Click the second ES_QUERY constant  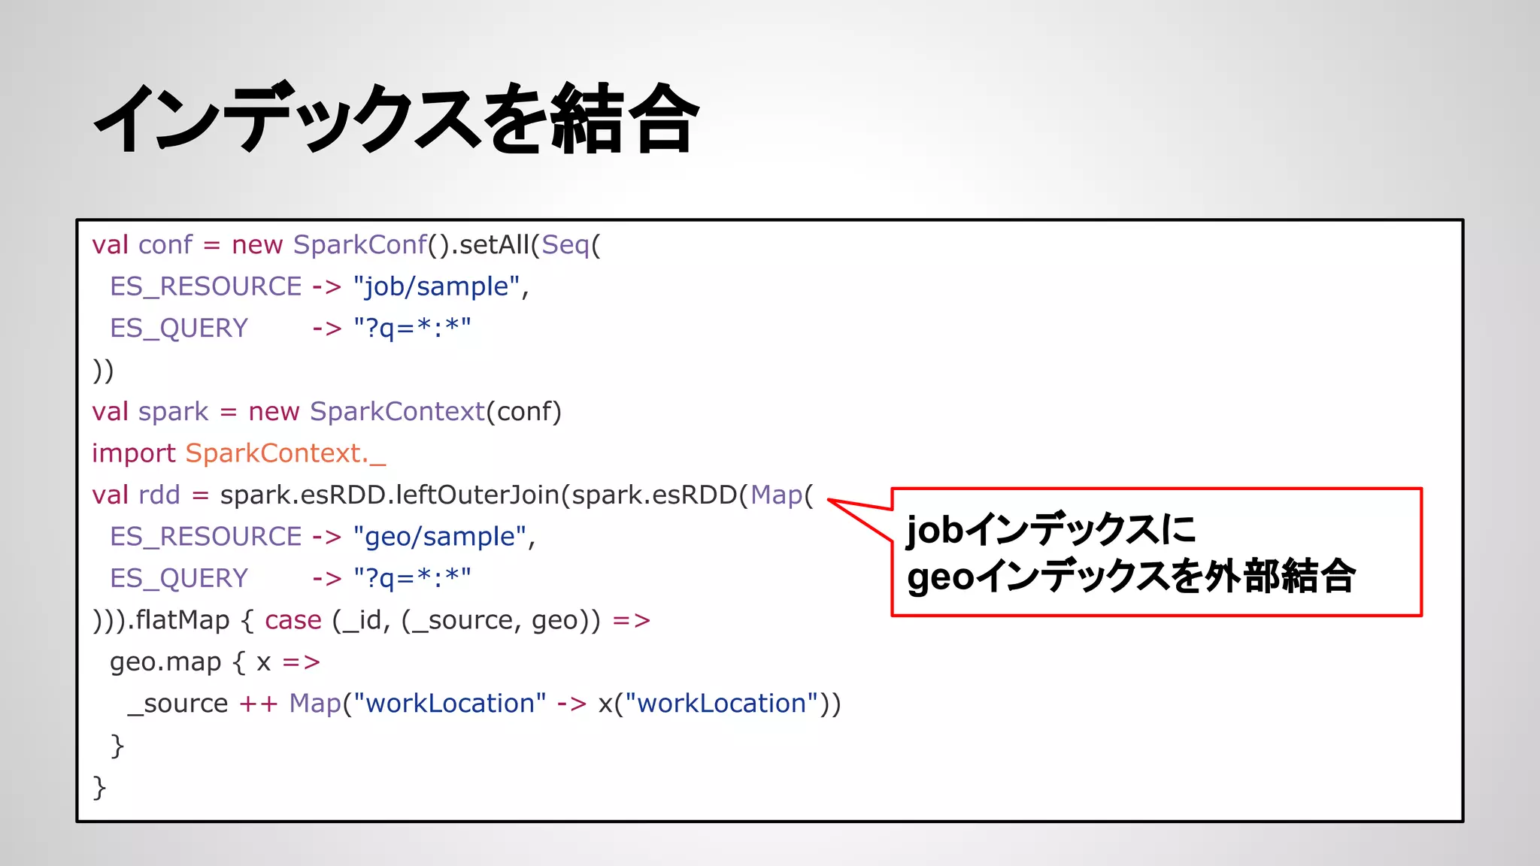point(179,578)
